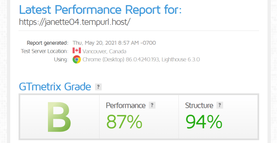Select the 87% Performance score
This screenshot has height=143, width=277.
(124, 121)
